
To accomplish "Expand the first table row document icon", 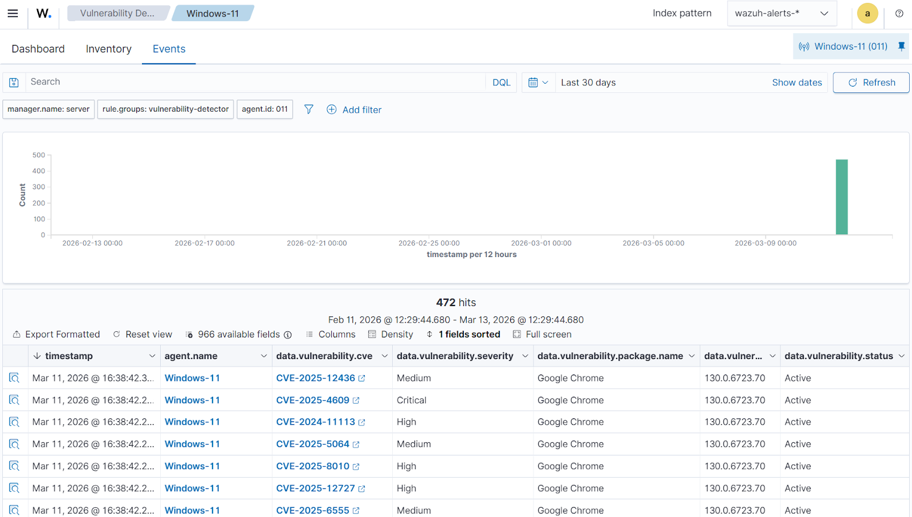I will 14,377.
